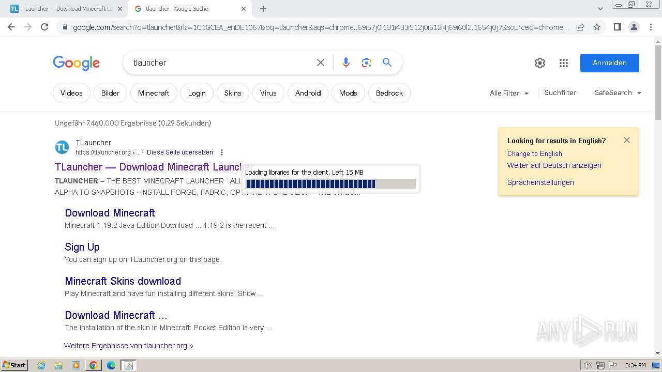Open the Suchfilter options
This screenshot has height=372, width=662.
[560, 93]
